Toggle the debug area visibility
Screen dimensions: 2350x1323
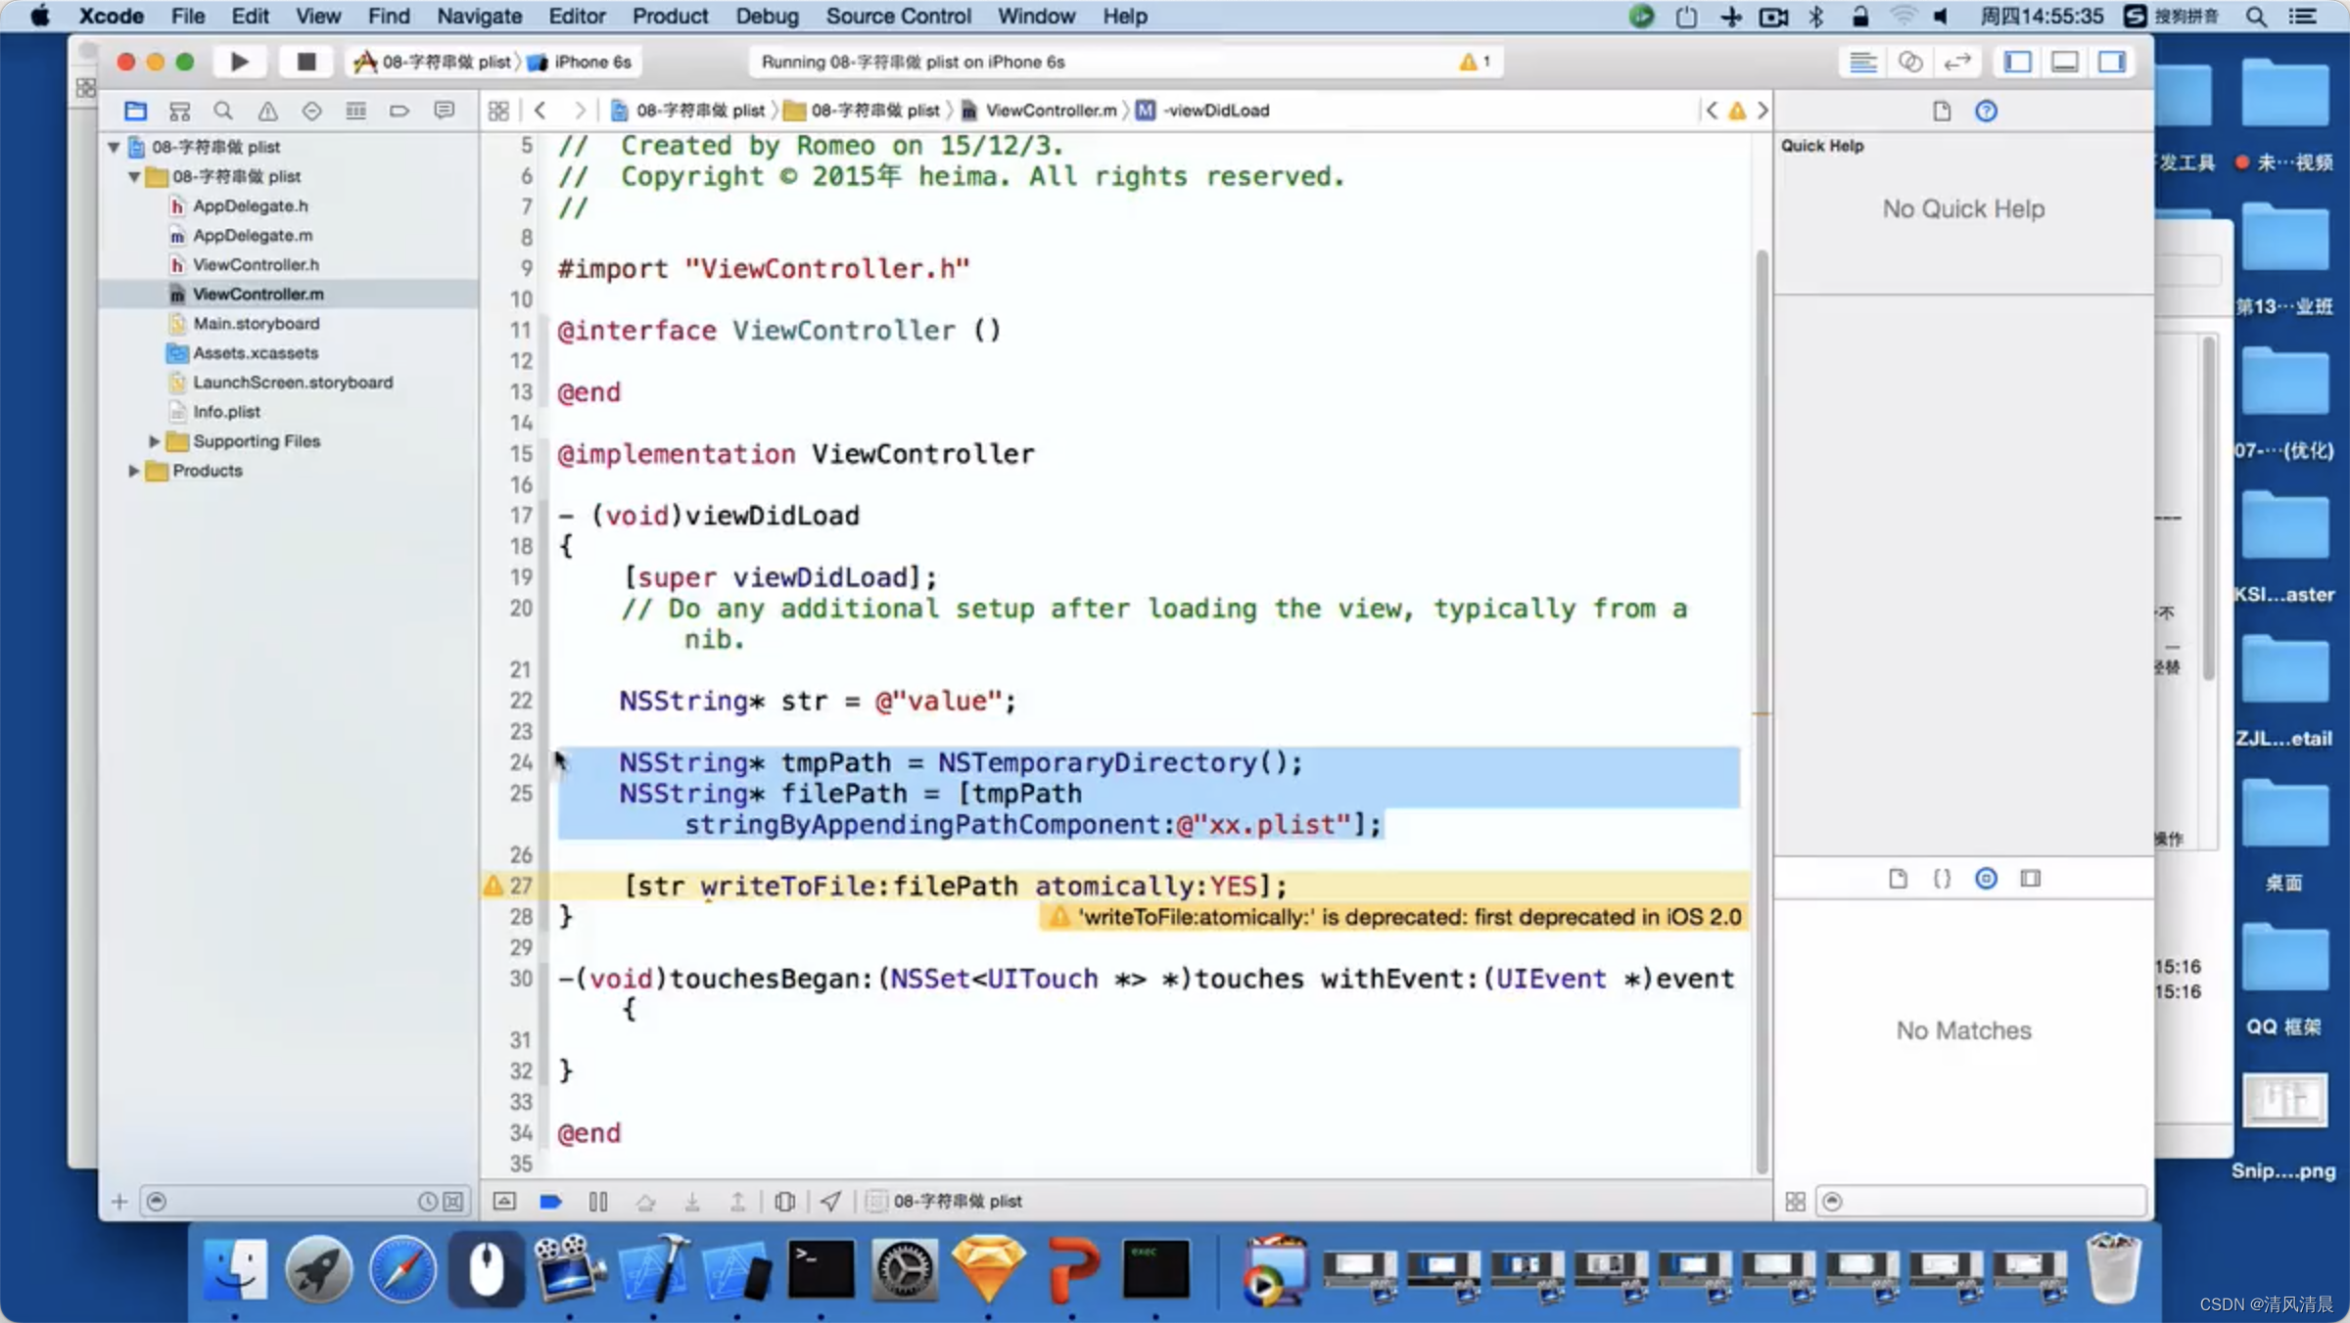tap(2065, 62)
